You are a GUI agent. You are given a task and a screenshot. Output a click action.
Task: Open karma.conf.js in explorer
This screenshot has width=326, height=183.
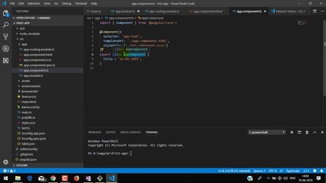click(x=31, y=107)
